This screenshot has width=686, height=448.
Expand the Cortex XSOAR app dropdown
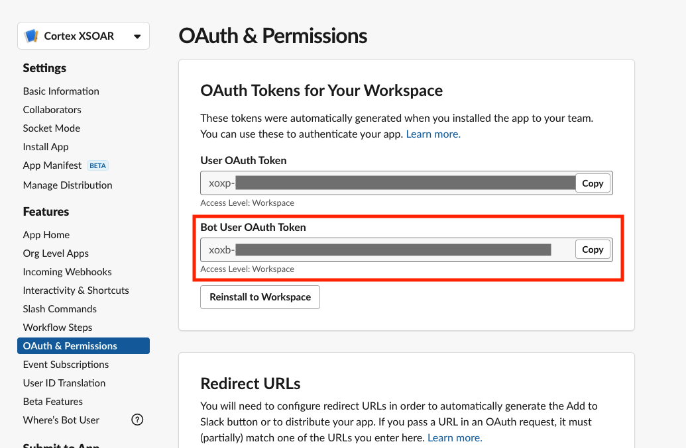pos(137,36)
